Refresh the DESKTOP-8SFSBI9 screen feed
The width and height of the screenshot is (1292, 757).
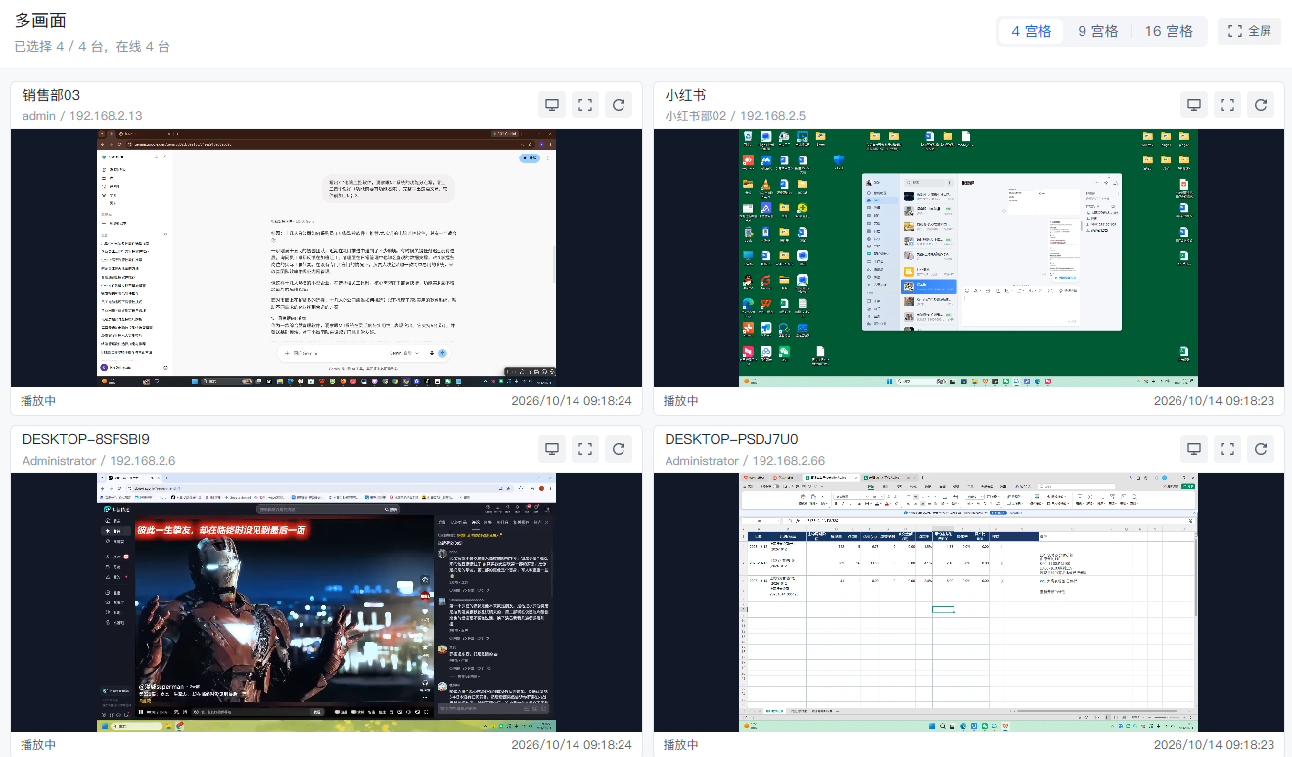click(619, 449)
